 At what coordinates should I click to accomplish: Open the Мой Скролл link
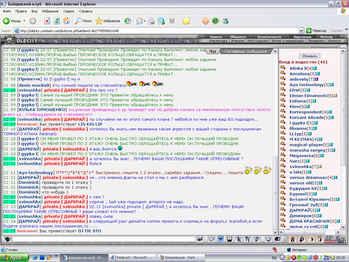tap(258, 41)
